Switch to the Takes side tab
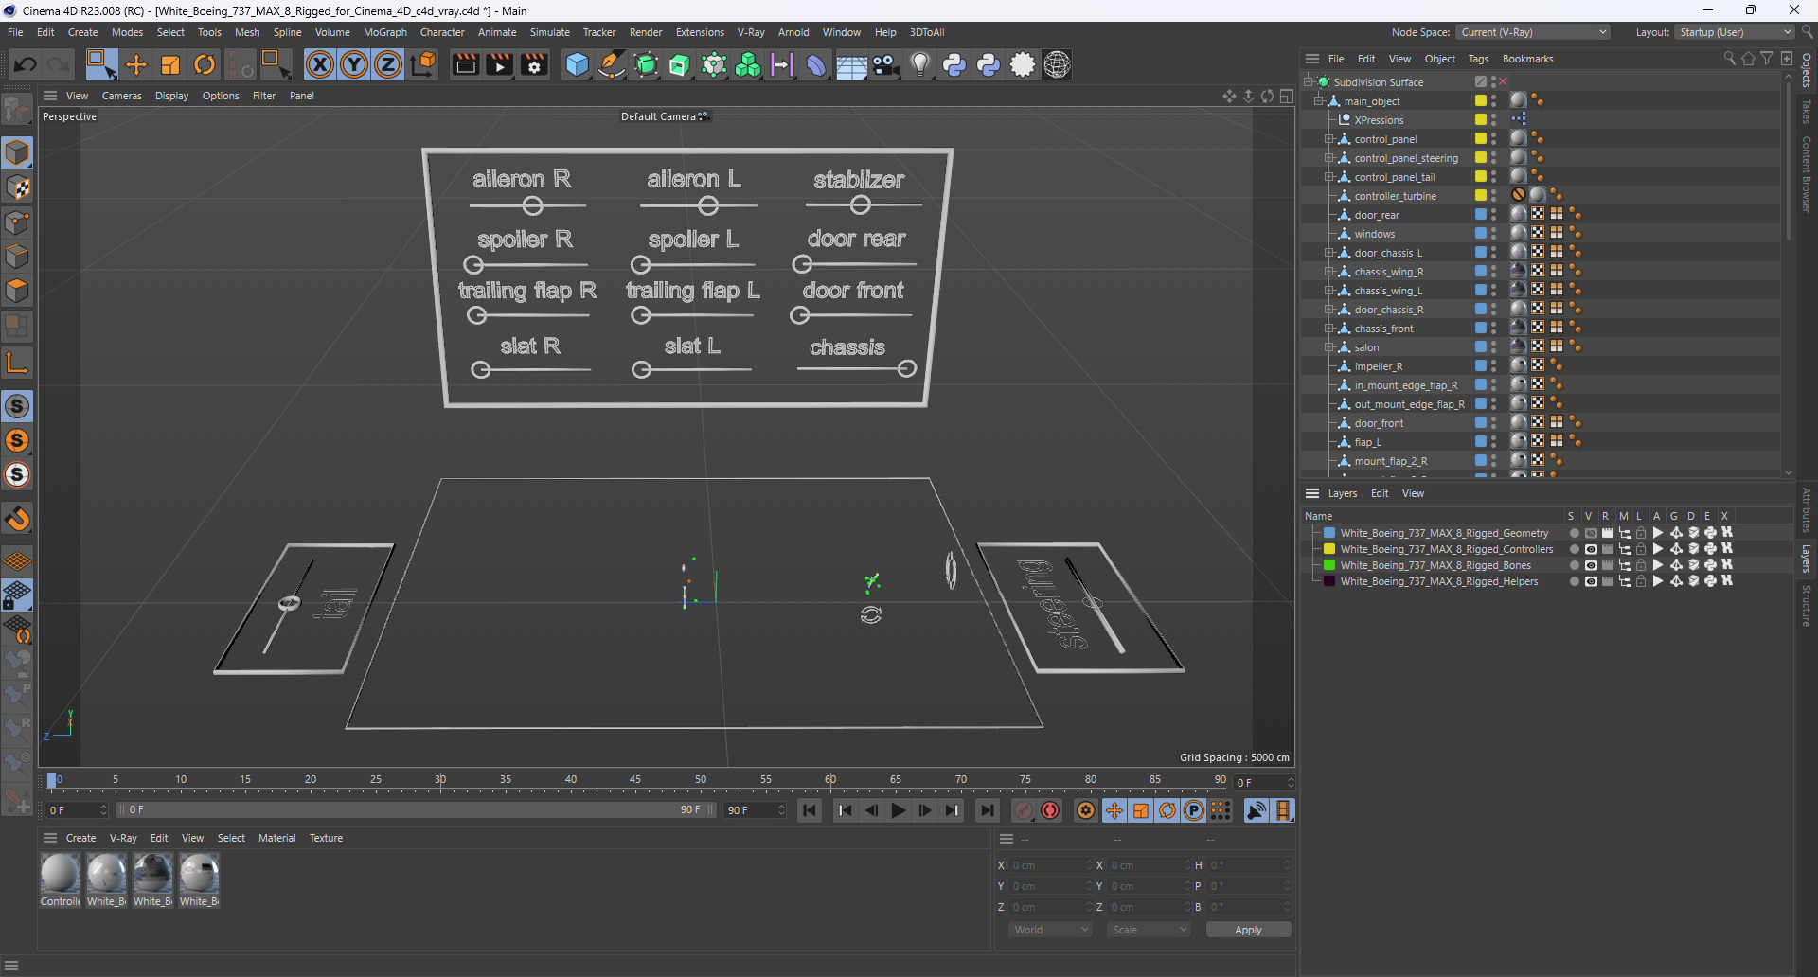Viewport: 1818px width, 977px height. coord(1807,112)
